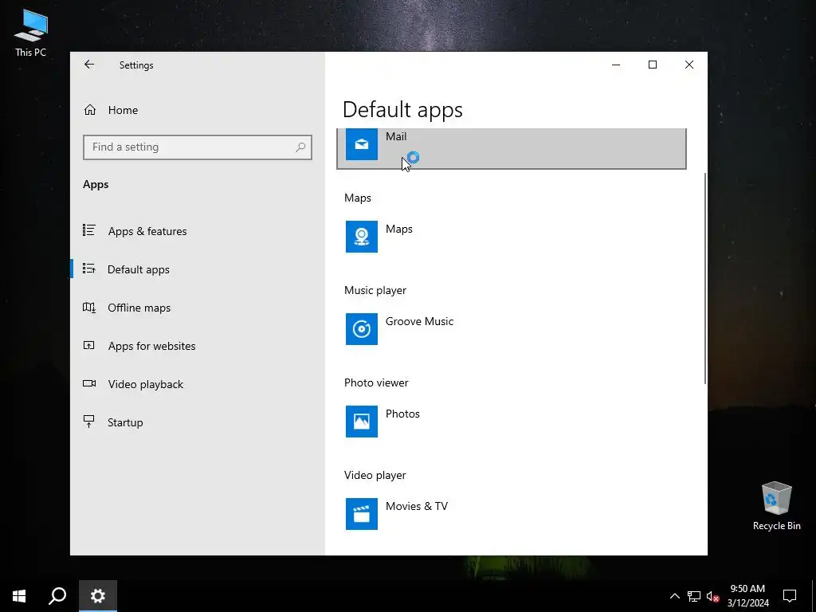Open Video playback settings

click(x=198, y=384)
